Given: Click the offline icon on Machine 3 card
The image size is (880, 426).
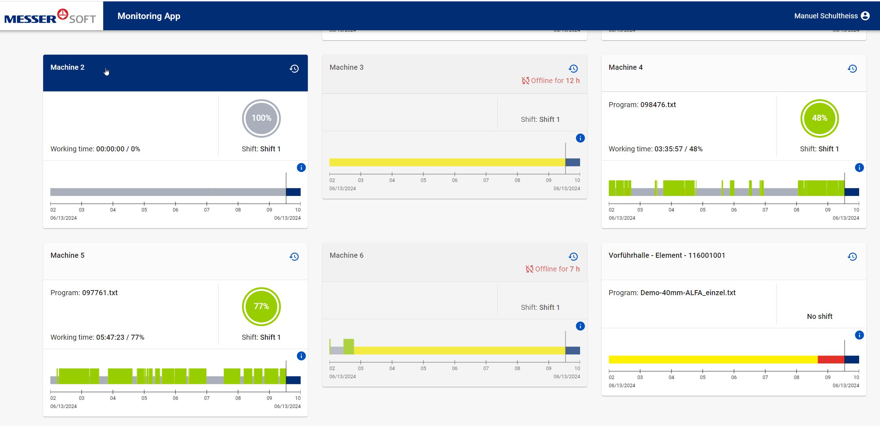Looking at the screenshot, I should click(x=526, y=81).
